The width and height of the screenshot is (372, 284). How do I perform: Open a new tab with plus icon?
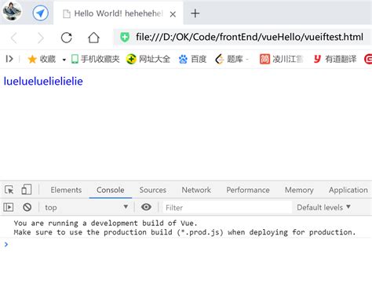coord(195,13)
